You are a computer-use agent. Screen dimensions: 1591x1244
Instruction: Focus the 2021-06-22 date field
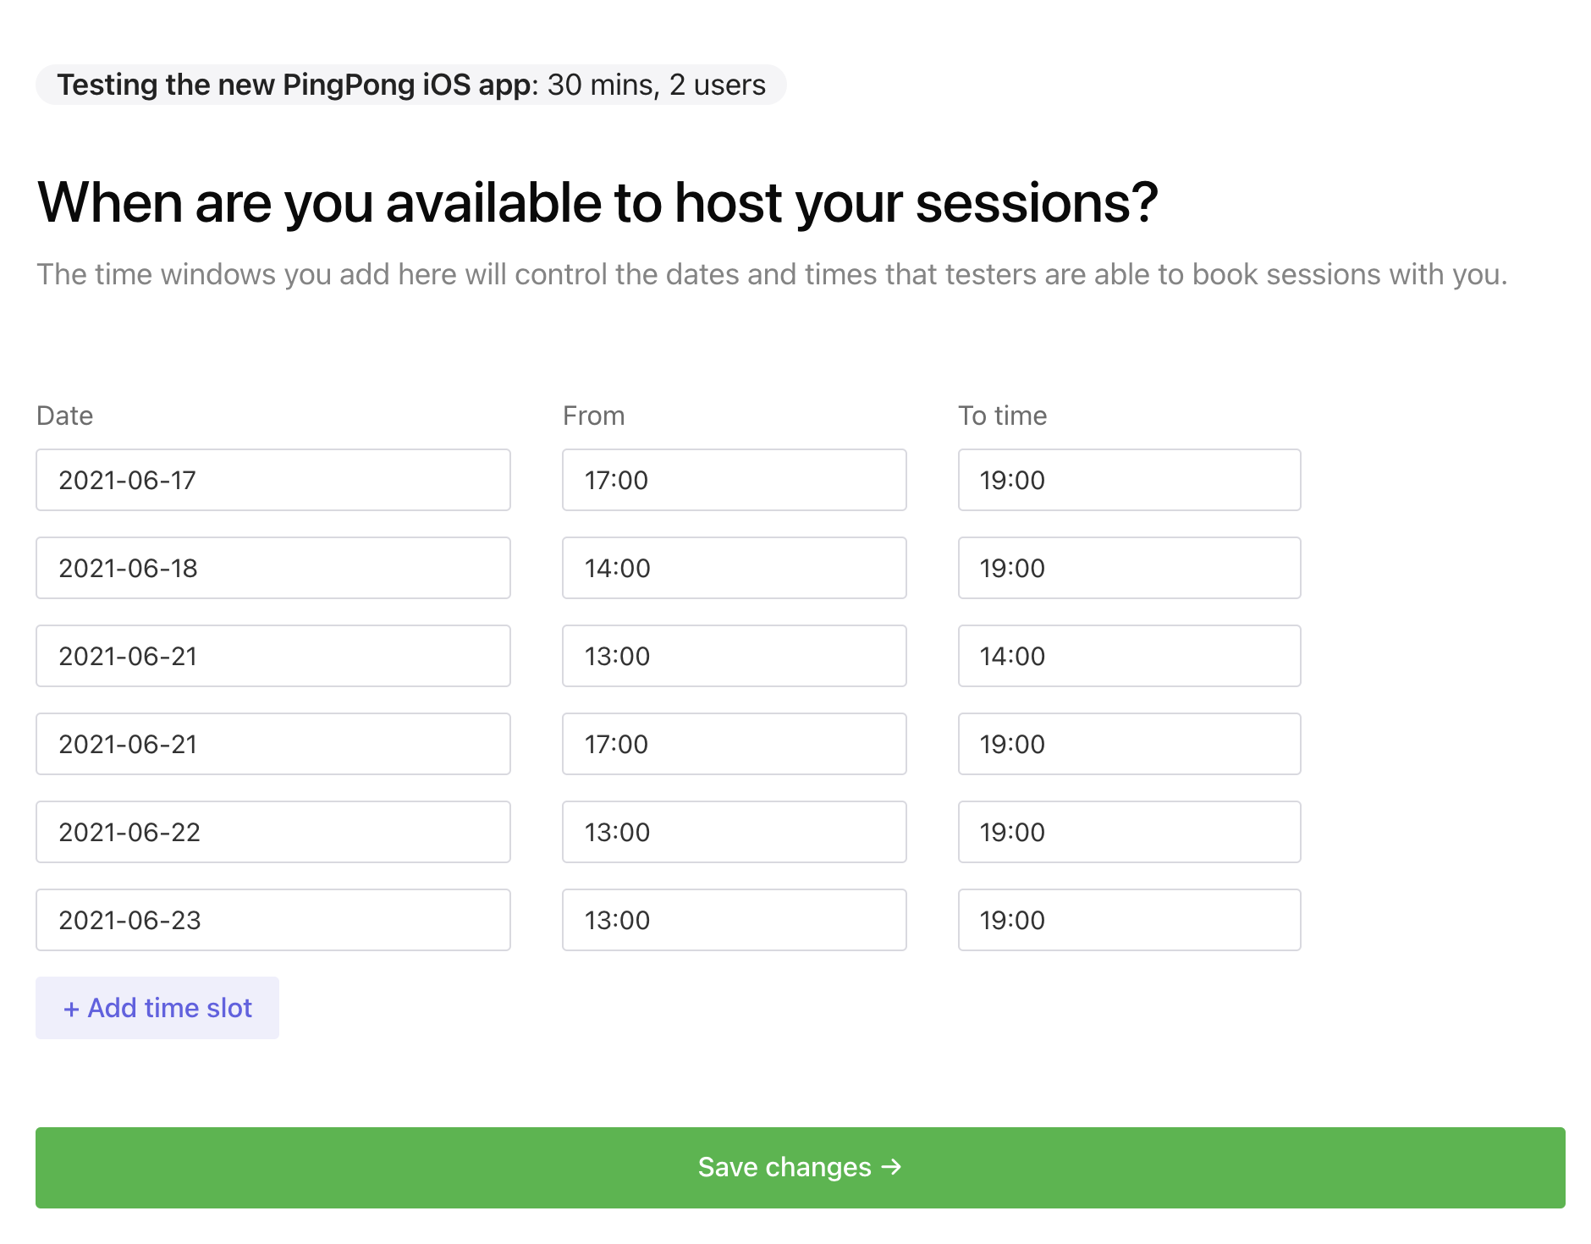coord(273,832)
